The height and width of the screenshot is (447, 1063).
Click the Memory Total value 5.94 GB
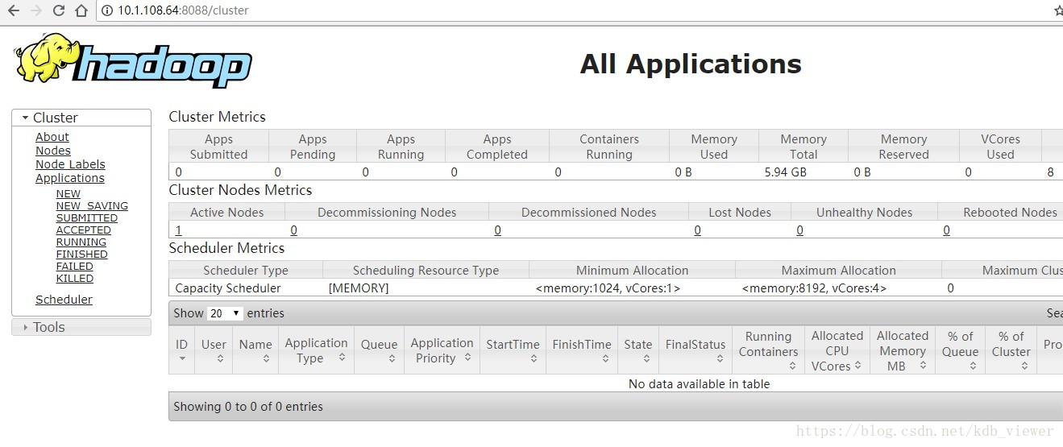[786, 172]
